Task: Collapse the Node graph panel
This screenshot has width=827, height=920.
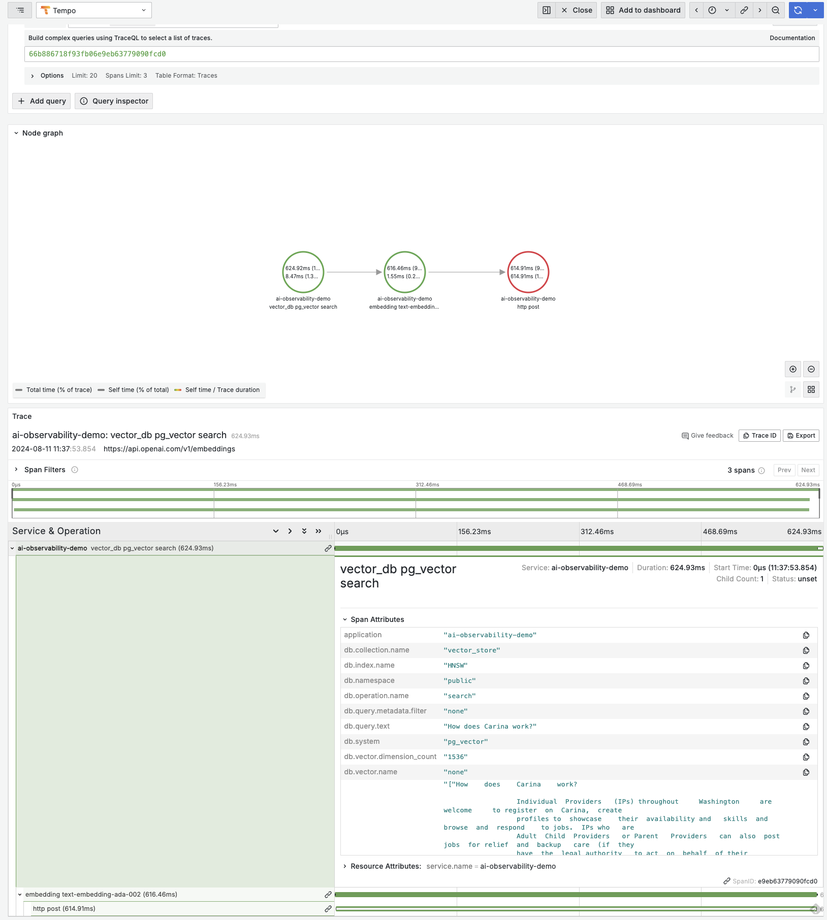Action: tap(16, 133)
